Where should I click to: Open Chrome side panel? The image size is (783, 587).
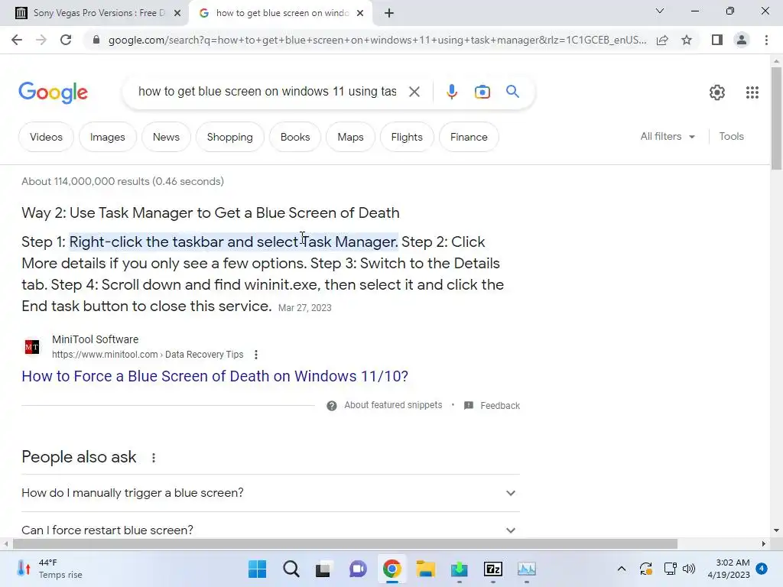click(x=717, y=40)
